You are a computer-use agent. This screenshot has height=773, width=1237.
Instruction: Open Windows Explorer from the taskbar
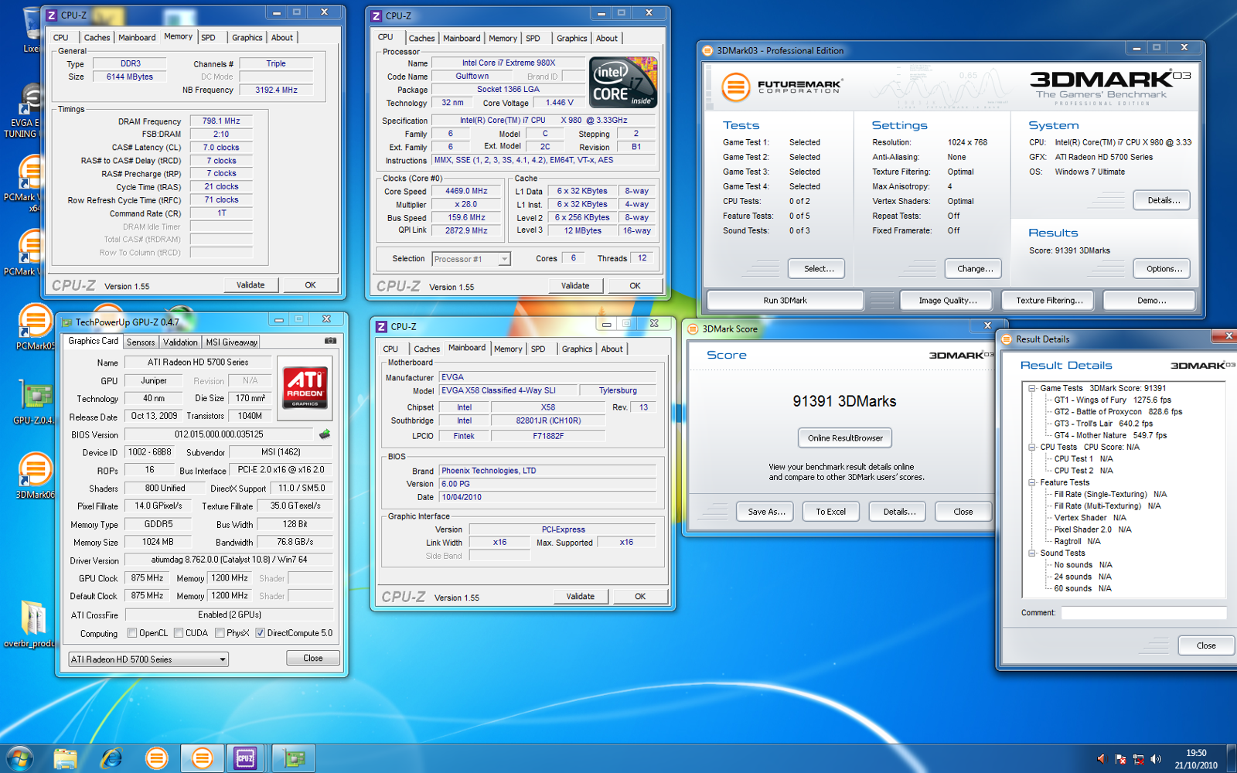coord(66,758)
